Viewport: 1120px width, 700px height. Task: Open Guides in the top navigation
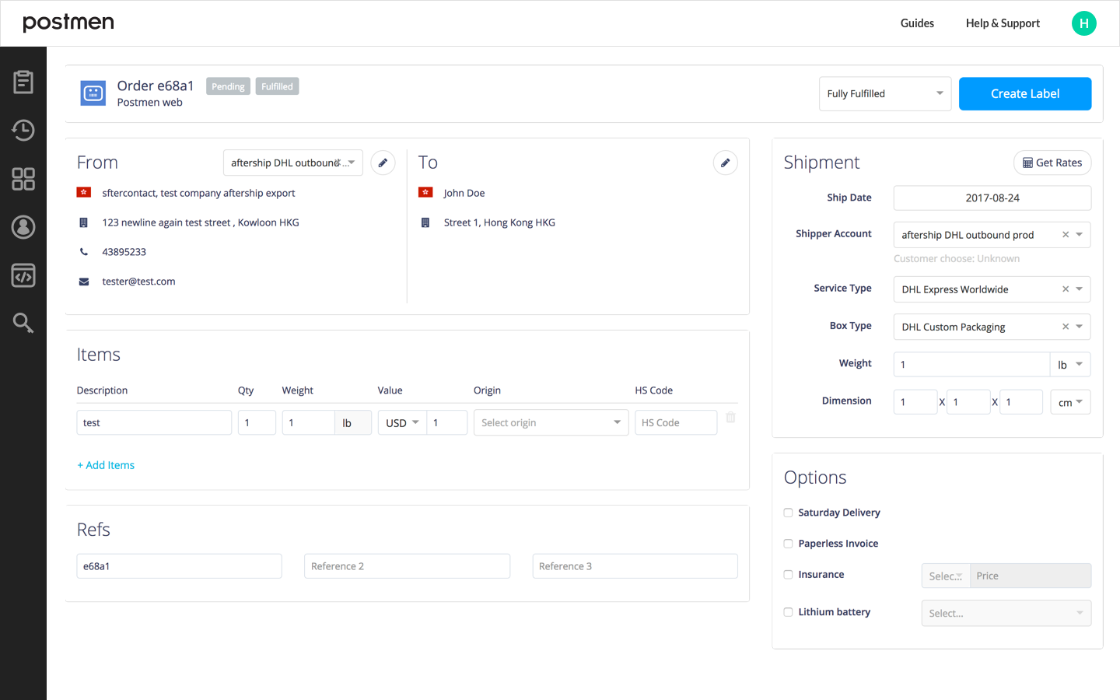pyautogui.click(x=917, y=23)
